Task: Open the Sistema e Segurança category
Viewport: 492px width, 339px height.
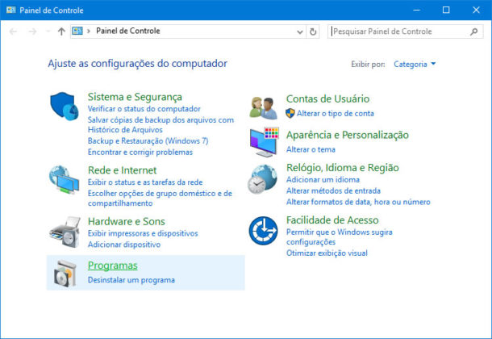Action: (x=135, y=97)
